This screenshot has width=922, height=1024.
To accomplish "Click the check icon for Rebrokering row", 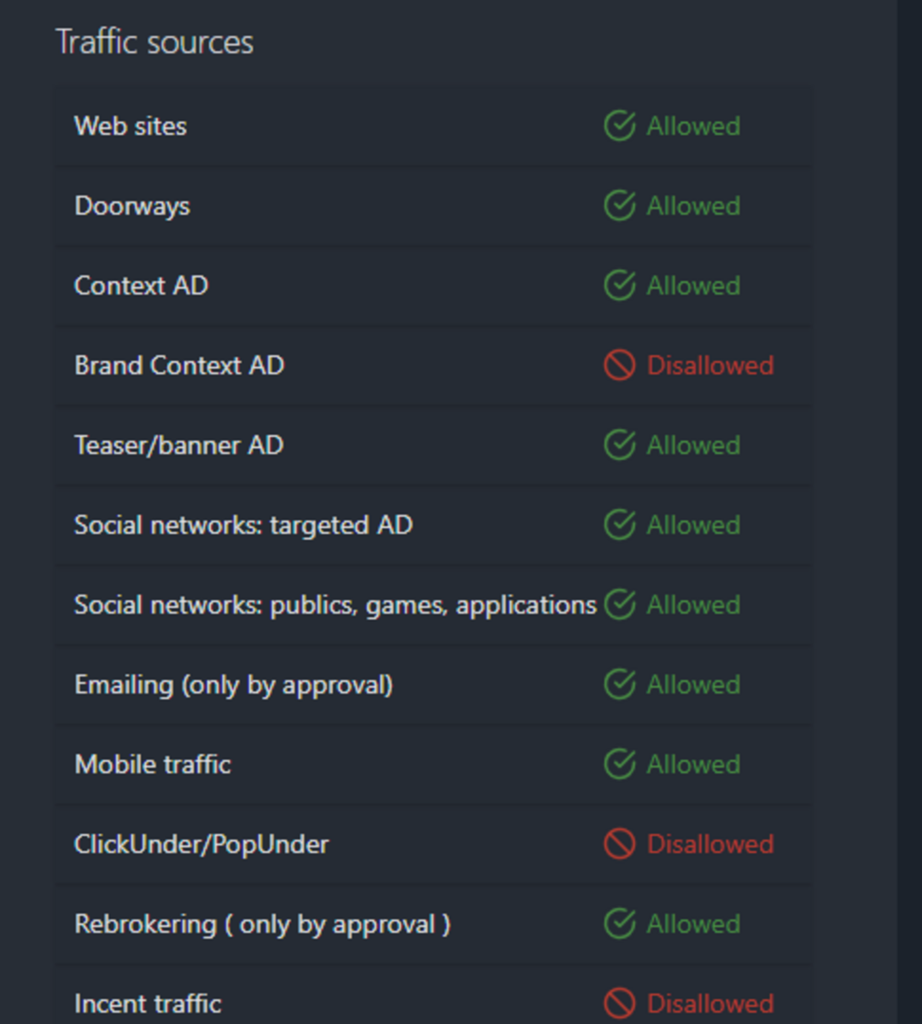I will (620, 924).
